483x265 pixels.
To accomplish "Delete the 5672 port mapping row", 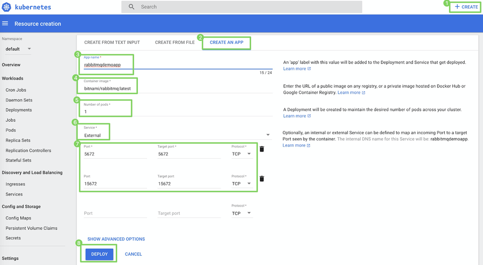I will tap(262, 149).
